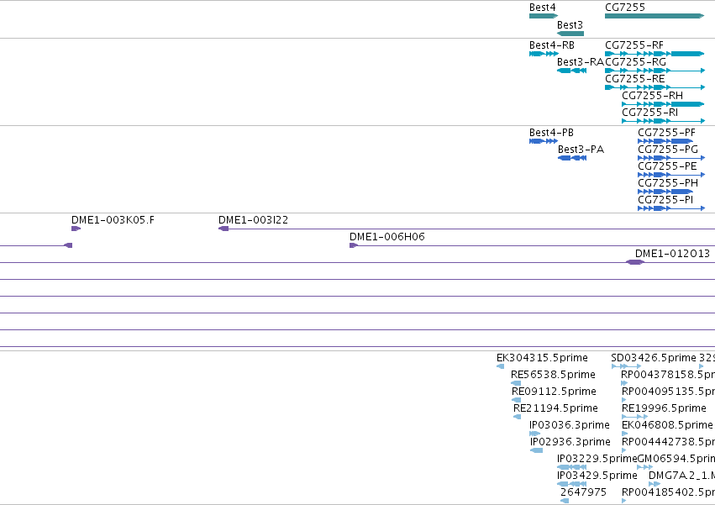This screenshot has width=715, height=505.
Task: Click EST RE21194.5prime
Action: pyautogui.click(x=555, y=408)
